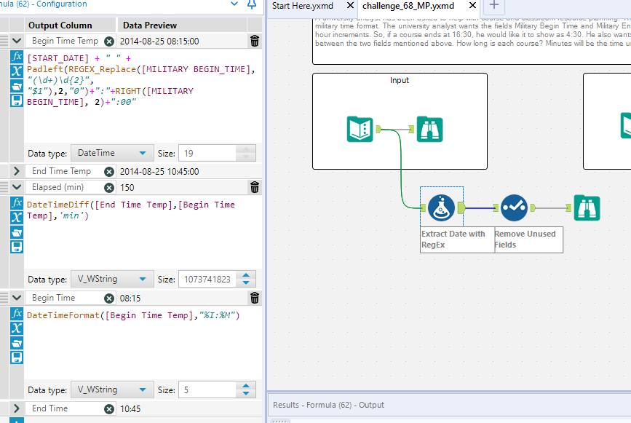Collapse the Elapsed (min) expression
This screenshot has width=631, height=423.
click(17, 187)
